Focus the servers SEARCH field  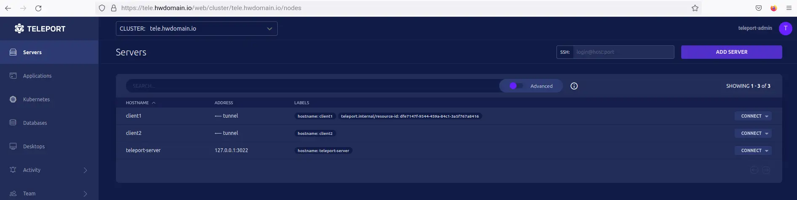[x=313, y=86]
